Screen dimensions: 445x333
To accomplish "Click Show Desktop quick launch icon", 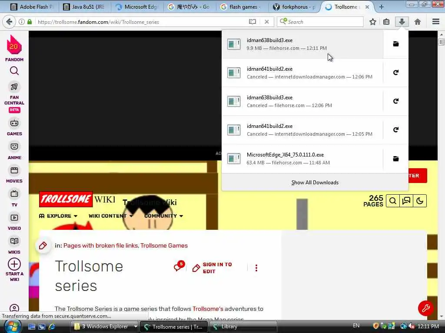I will click(32, 326).
